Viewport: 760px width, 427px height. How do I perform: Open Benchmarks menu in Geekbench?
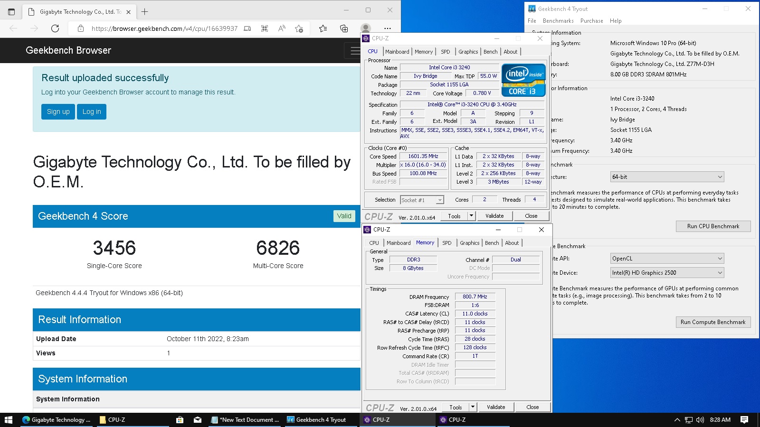coord(558,21)
